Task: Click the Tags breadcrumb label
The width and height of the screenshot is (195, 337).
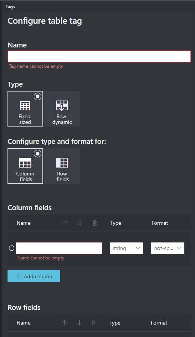Action: 10,7
